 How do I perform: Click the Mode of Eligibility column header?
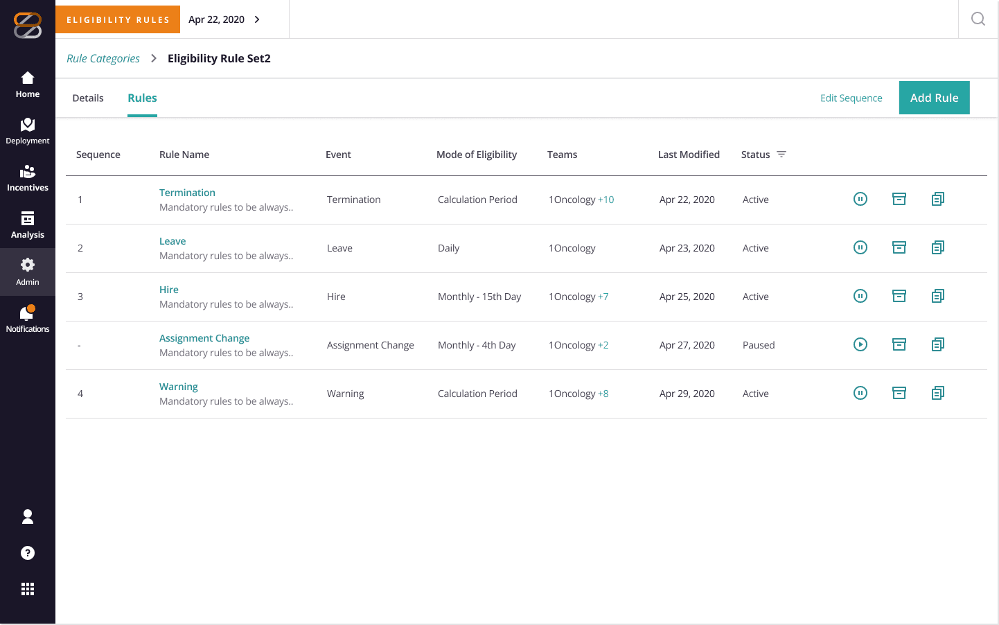[x=477, y=155]
